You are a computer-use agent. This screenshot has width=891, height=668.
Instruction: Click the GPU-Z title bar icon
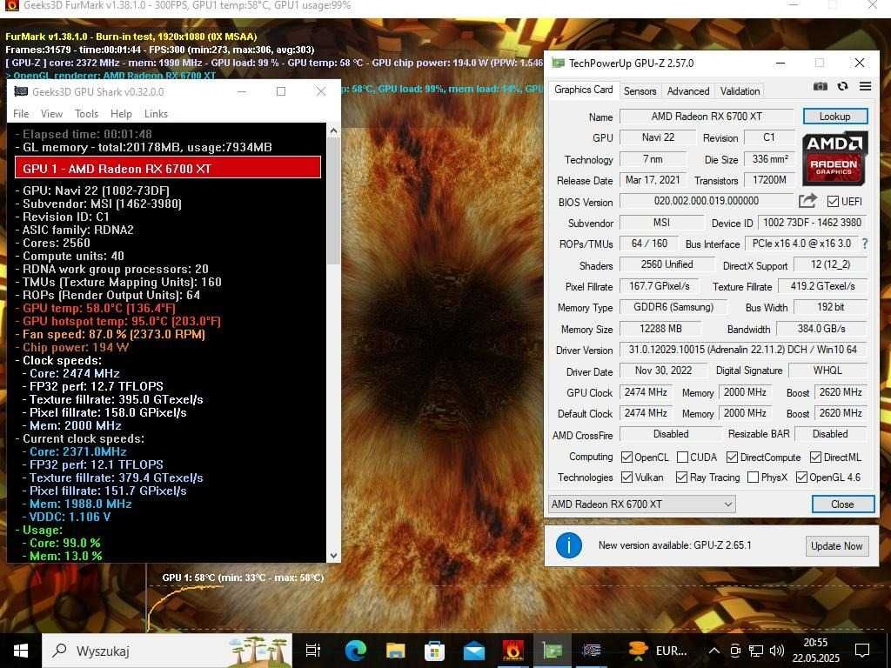[x=559, y=63]
